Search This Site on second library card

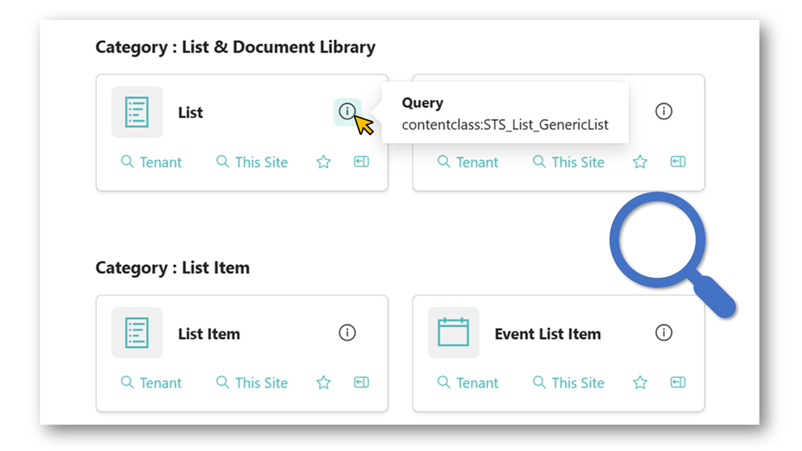[568, 162]
